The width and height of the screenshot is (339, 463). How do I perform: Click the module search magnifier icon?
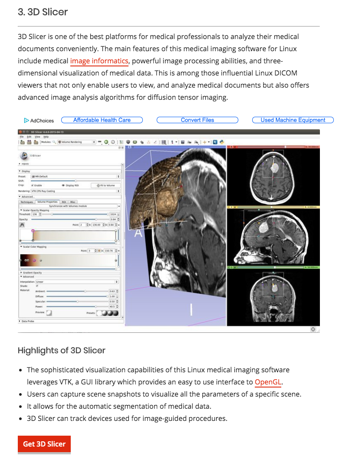pyautogui.click(x=54, y=142)
